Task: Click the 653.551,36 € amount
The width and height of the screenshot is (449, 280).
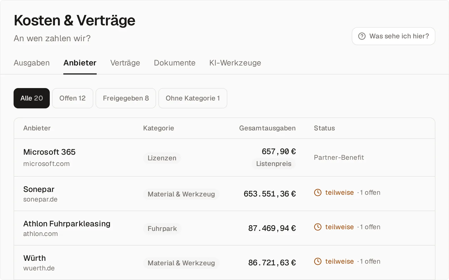Action: [270, 194]
